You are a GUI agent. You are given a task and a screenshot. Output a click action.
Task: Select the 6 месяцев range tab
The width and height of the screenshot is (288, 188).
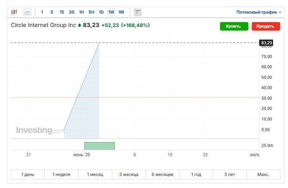pos(162,174)
